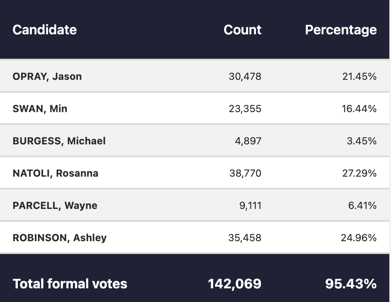Click the 23,355 vote count
The image size is (391, 302).
pos(245,109)
